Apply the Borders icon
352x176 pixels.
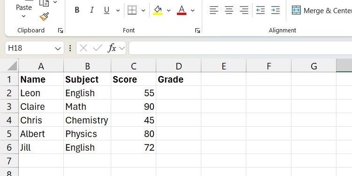(132, 10)
